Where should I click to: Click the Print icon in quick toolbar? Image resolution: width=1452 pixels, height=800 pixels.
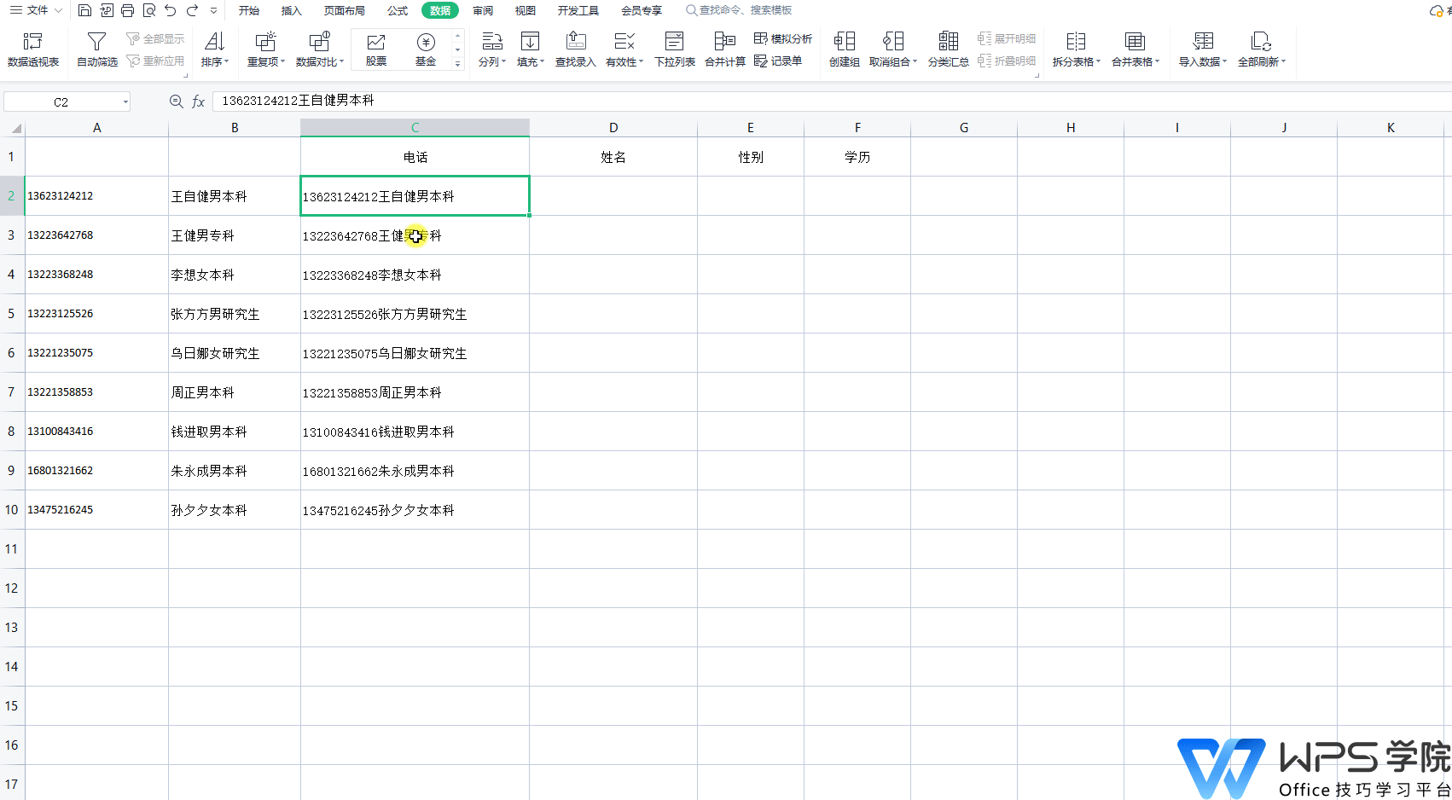127,10
